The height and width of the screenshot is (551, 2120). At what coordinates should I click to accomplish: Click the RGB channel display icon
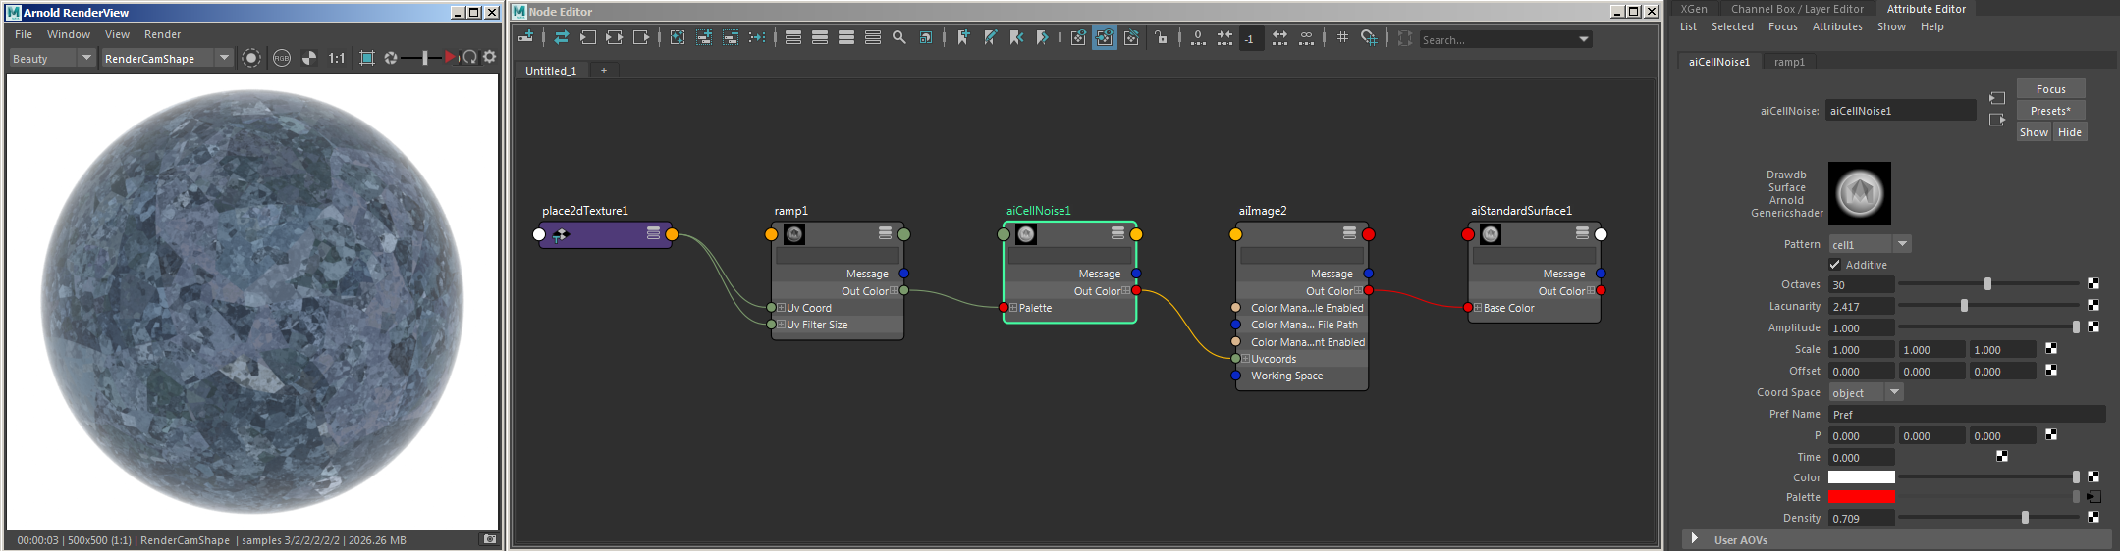coord(282,58)
